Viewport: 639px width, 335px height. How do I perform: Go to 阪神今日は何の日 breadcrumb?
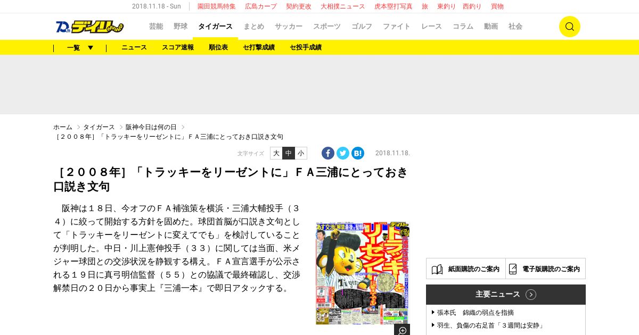point(151,128)
